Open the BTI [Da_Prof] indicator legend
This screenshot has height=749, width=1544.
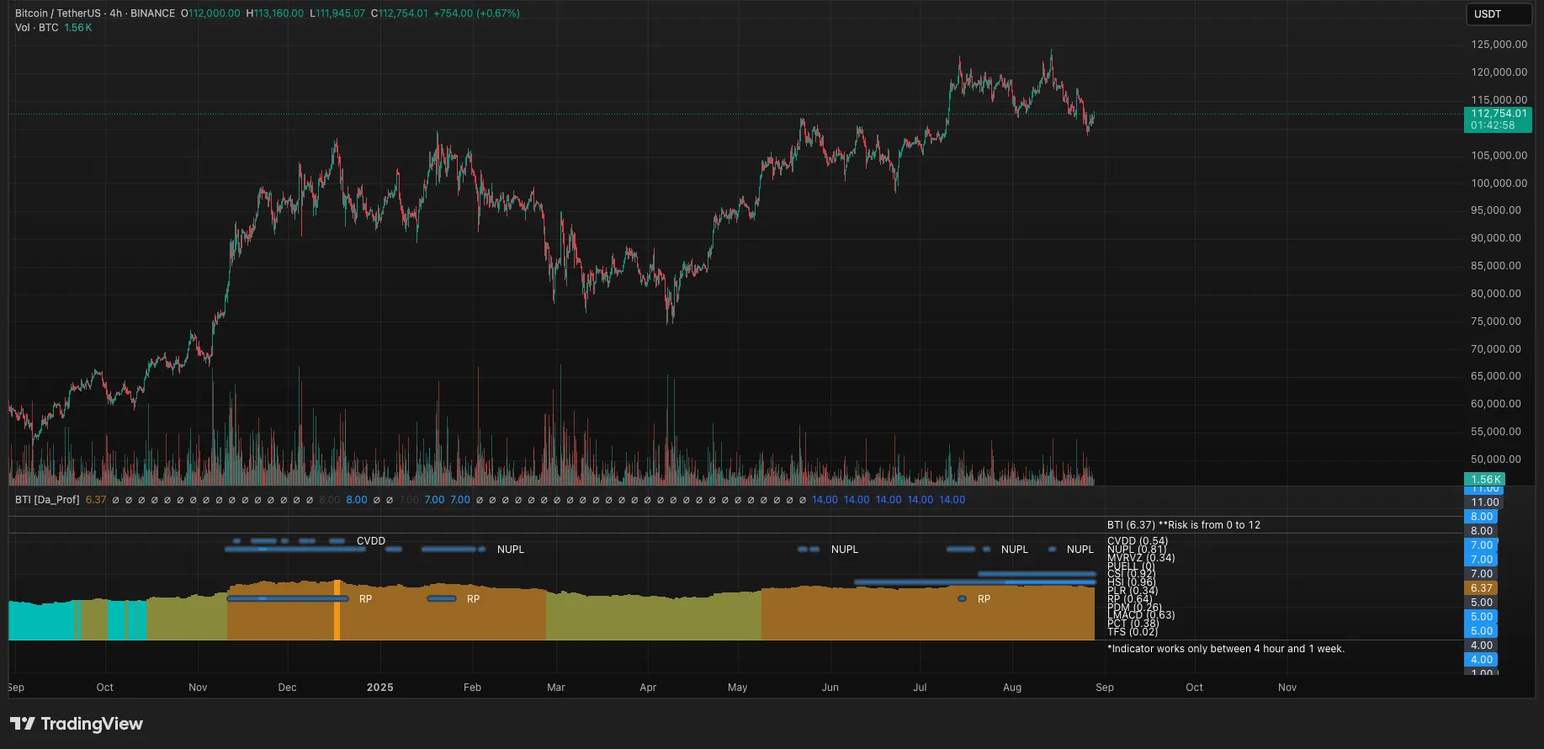tap(47, 500)
